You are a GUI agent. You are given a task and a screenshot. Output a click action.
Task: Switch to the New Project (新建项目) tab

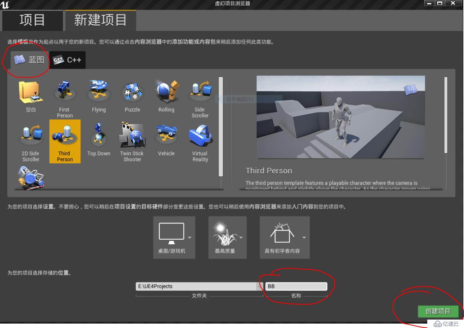point(100,20)
